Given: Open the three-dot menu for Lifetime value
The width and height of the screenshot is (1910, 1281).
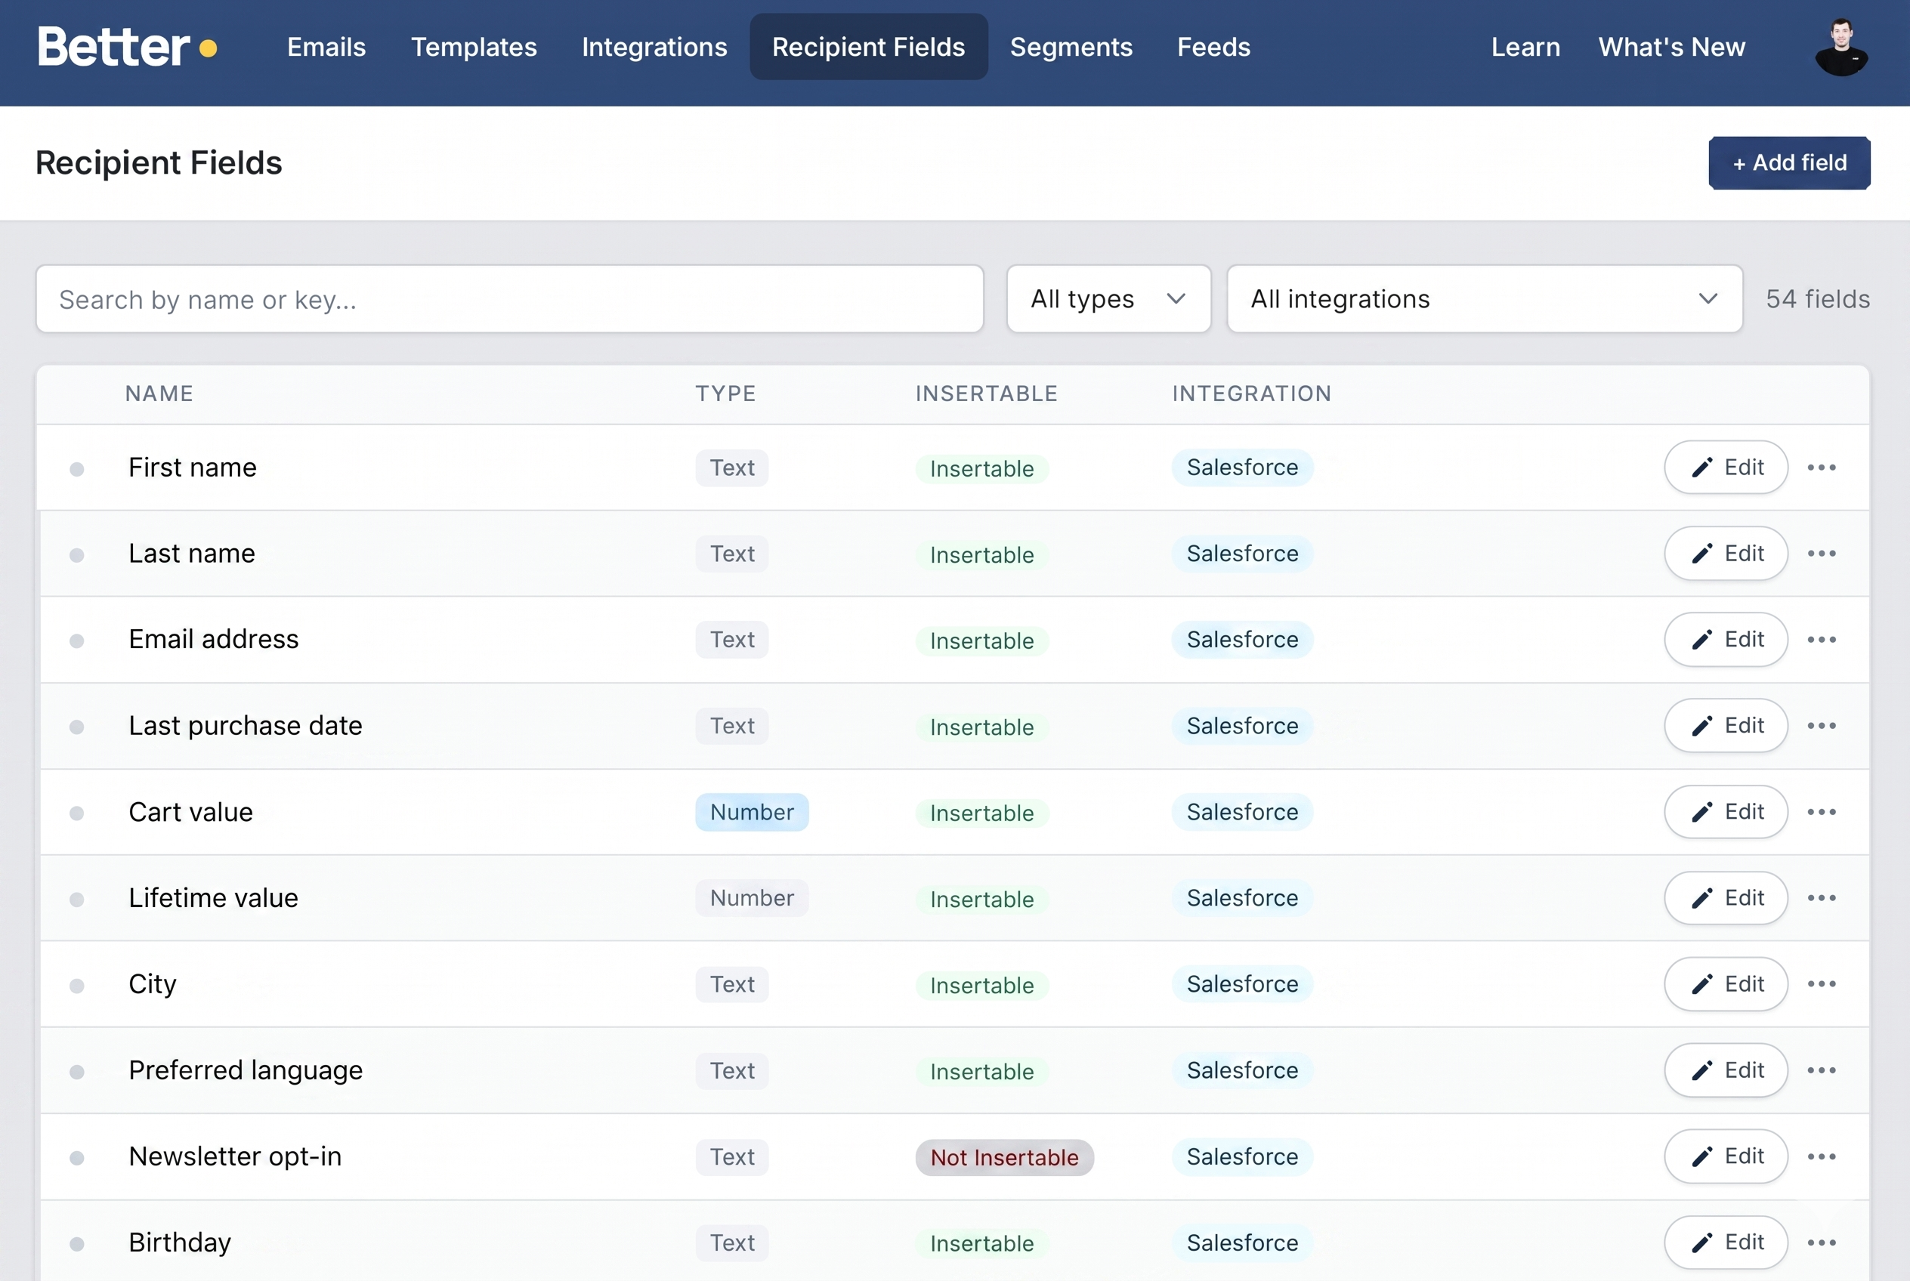Looking at the screenshot, I should [x=1822, y=898].
